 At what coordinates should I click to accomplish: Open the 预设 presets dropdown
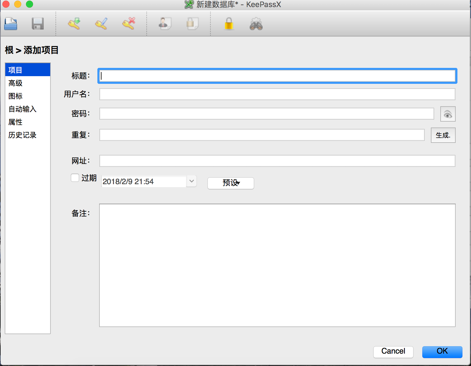230,183
